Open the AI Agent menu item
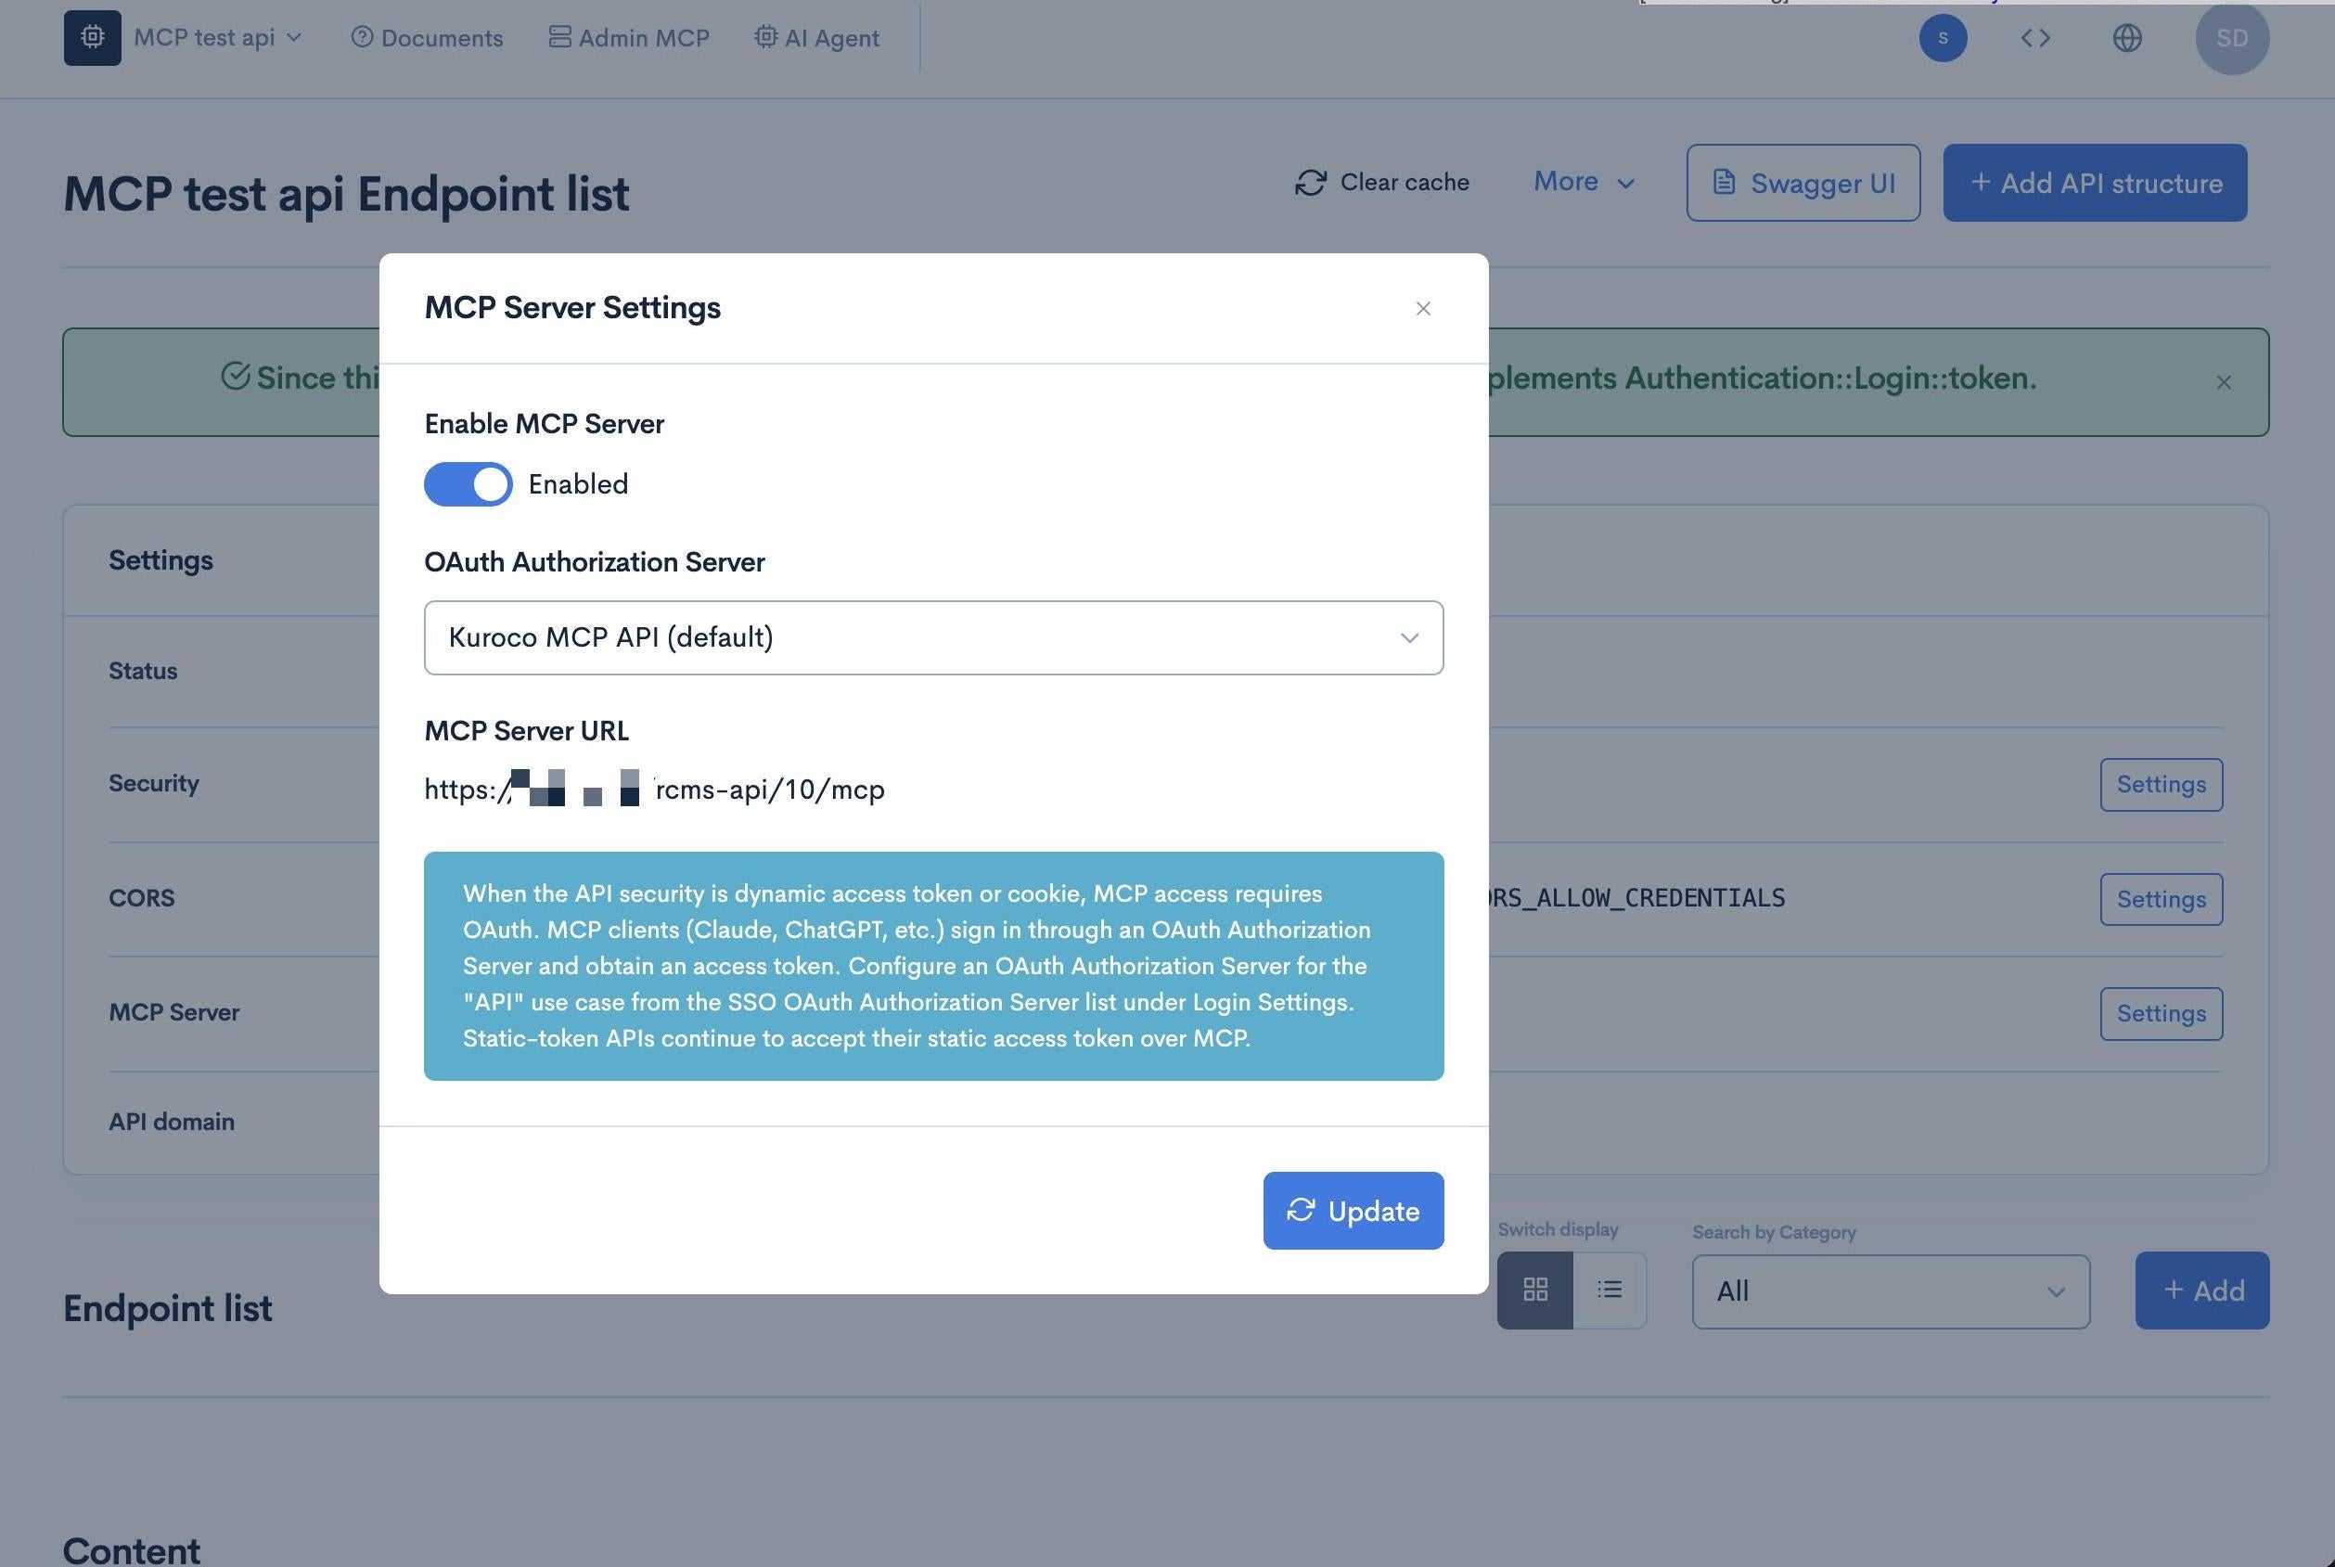 click(x=816, y=38)
